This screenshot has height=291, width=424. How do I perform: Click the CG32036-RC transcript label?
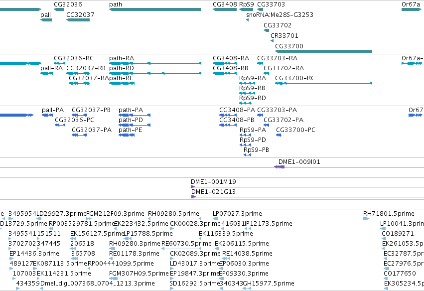[74, 58]
